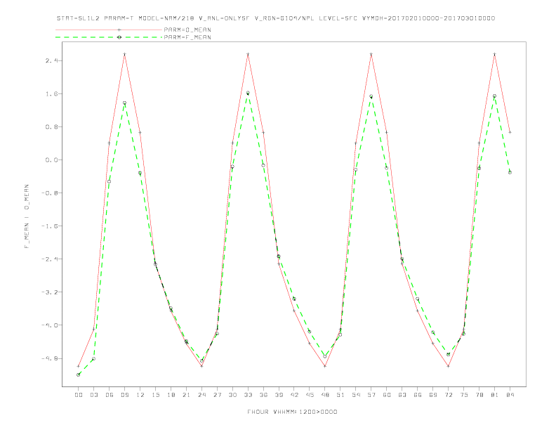The height and width of the screenshot is (430, 556).
Task: Click the y-axis tick label 2.4
Action: pos(51,60)
